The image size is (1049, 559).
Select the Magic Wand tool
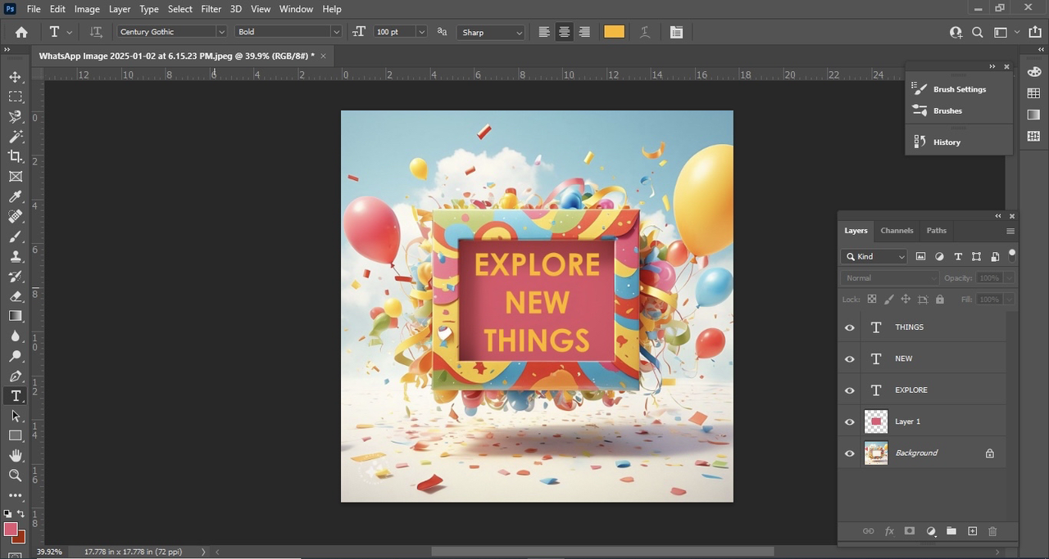[16, 137]
